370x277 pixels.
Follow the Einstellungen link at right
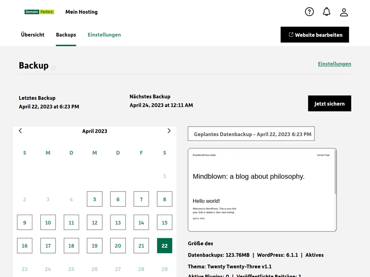[x=334, y=64]
